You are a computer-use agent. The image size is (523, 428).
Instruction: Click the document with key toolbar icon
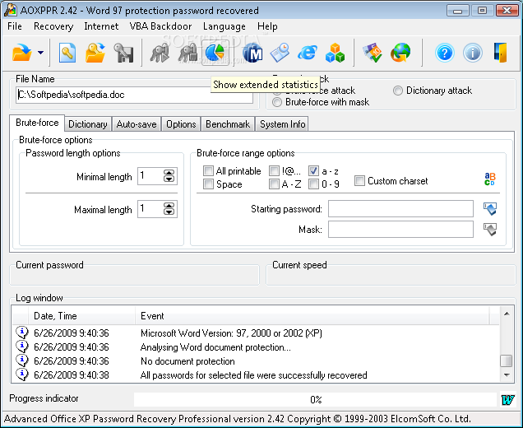[67, 53]
